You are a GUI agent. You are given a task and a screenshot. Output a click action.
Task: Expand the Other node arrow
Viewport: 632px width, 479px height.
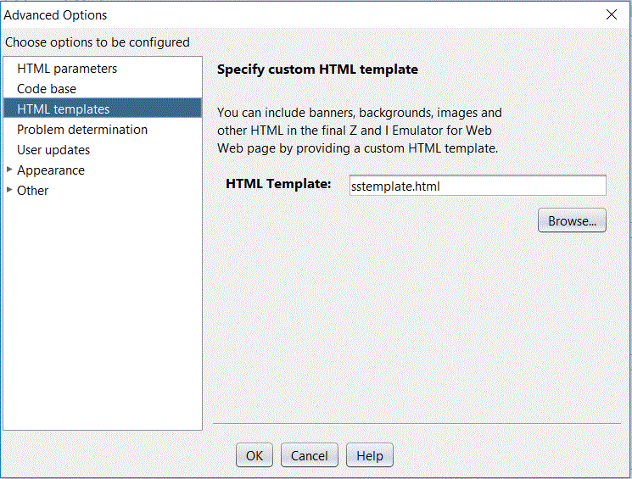click(9, 190)
